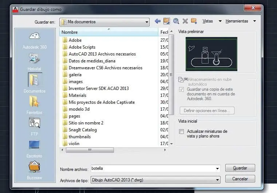Open the Herramientas menu
Image resolution: width=277 pixels, height=193 pixels.
237,21
